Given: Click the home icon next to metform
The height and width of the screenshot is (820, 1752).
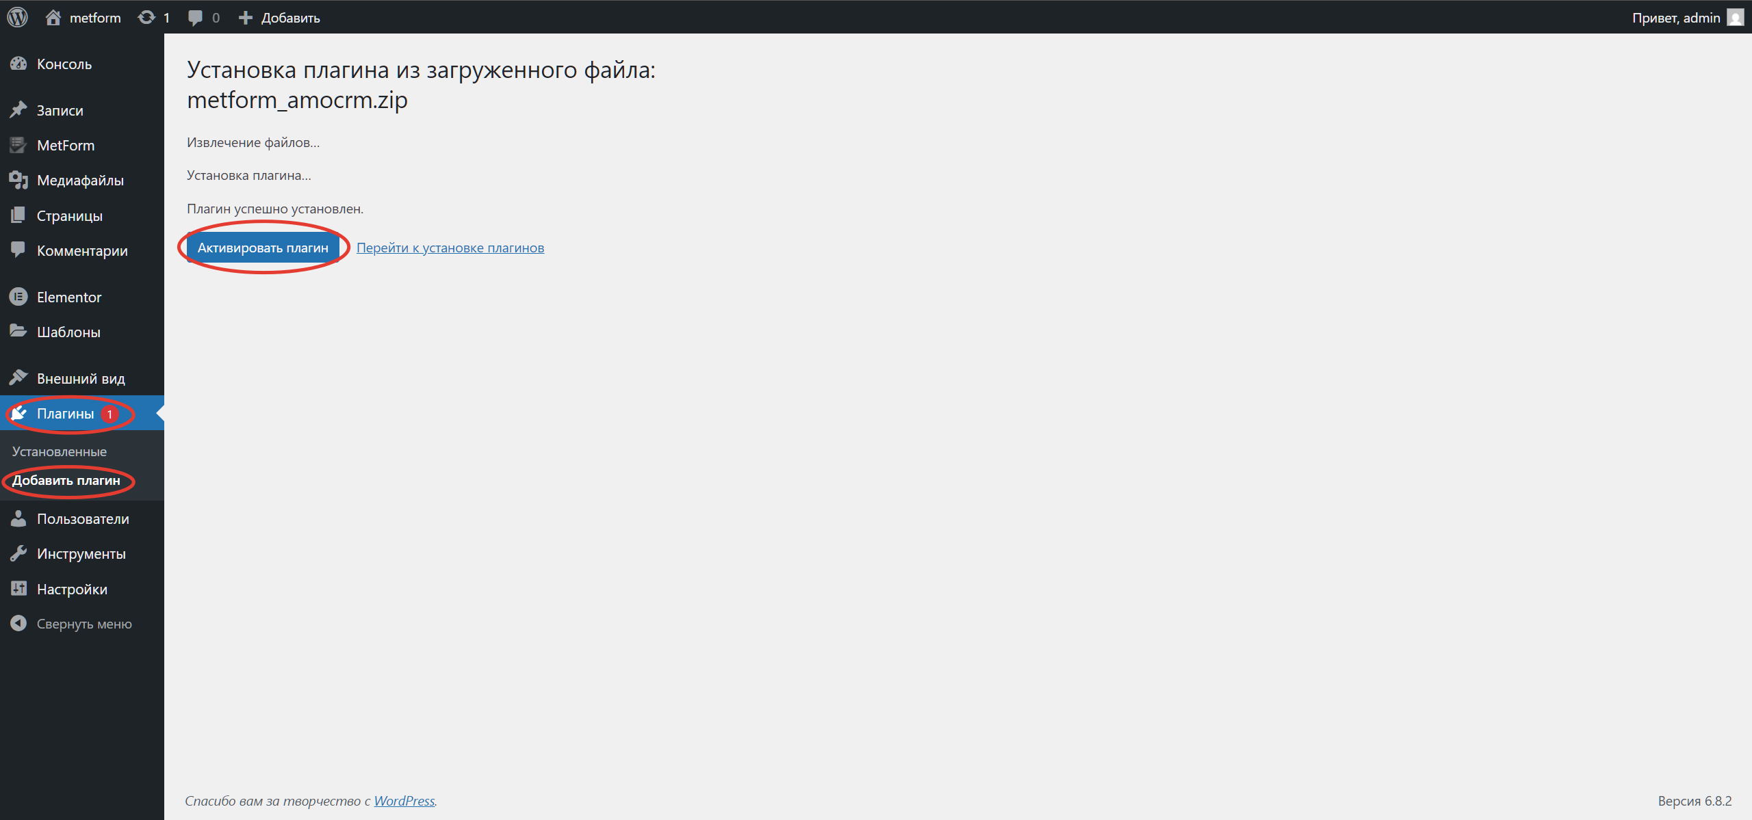Looking at the screenshot, I should click(53, 17).
